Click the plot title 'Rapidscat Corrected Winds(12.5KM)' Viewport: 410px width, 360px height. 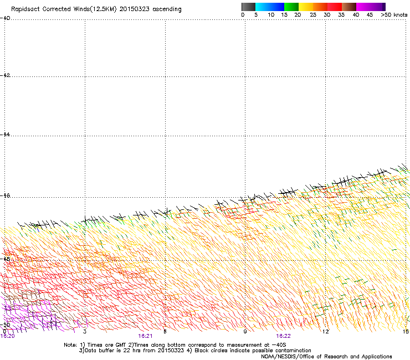[x=64, y=9]
